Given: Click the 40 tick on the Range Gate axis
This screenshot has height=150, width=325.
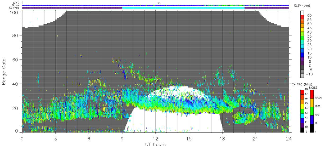Looking at the screenshot, I should (15, 84).
